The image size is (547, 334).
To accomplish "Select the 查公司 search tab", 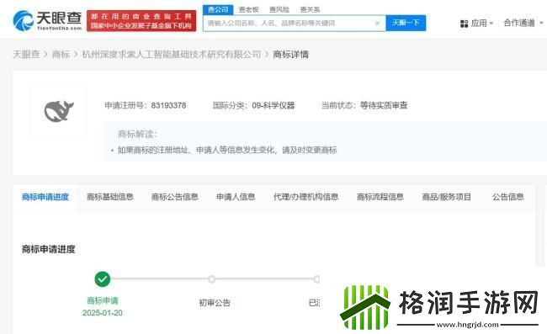I will click(218, 10).
